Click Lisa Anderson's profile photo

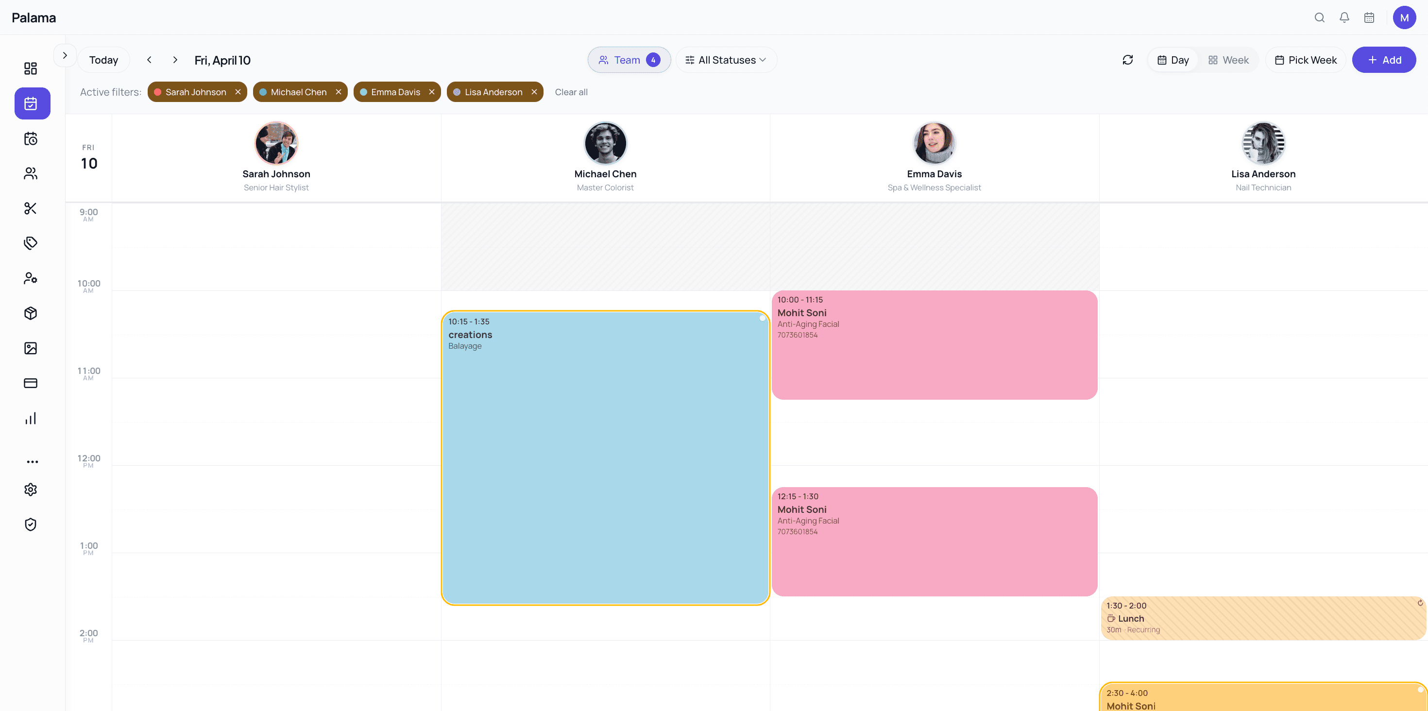point(1263,144)
